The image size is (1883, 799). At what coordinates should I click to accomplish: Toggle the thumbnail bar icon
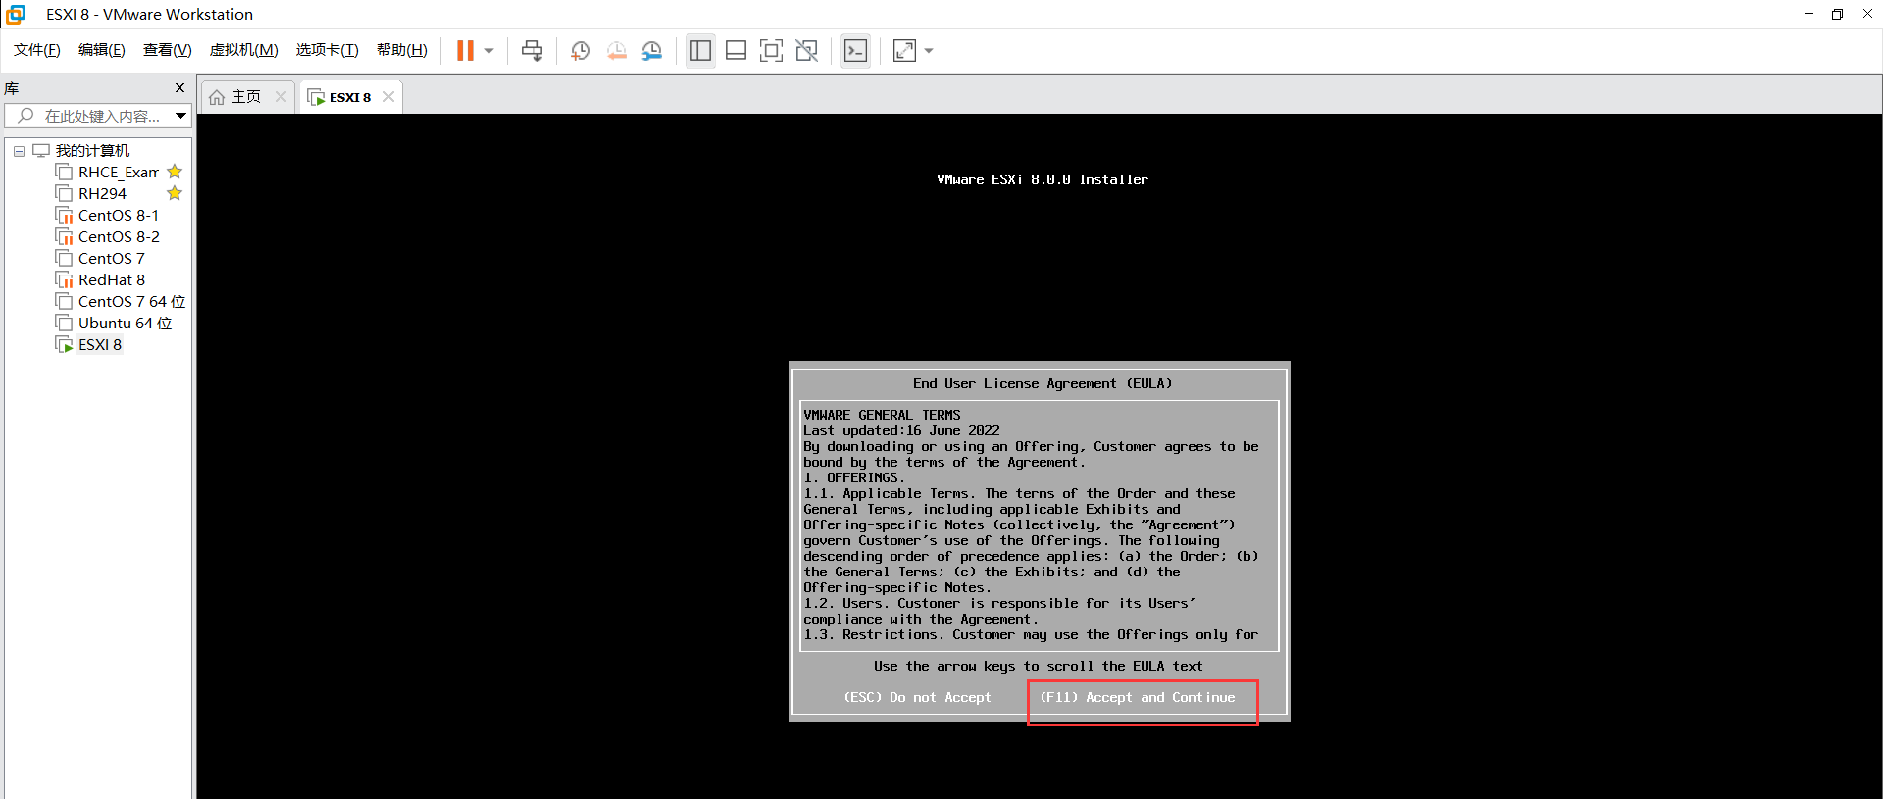point(736,50)
